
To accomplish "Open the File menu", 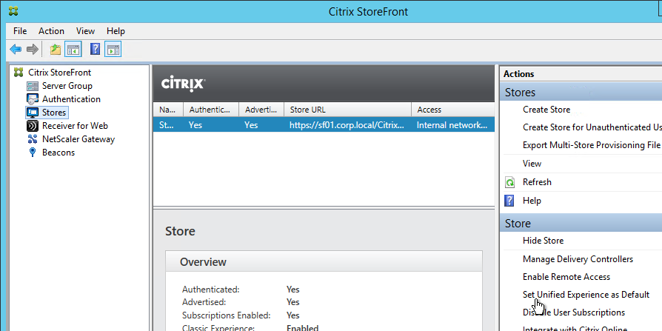I will pos(20,31).
